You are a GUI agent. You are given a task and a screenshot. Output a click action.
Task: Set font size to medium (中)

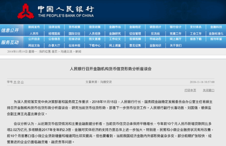[x=19, y=82]
